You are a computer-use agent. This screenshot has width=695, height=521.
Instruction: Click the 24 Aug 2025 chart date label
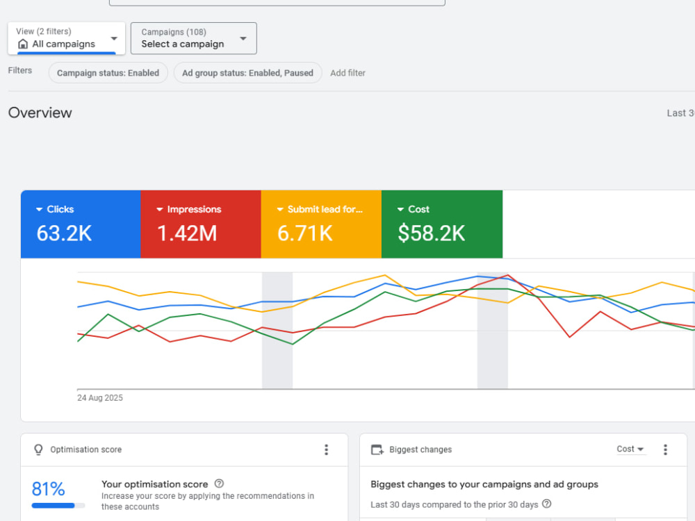pos(99,398)
